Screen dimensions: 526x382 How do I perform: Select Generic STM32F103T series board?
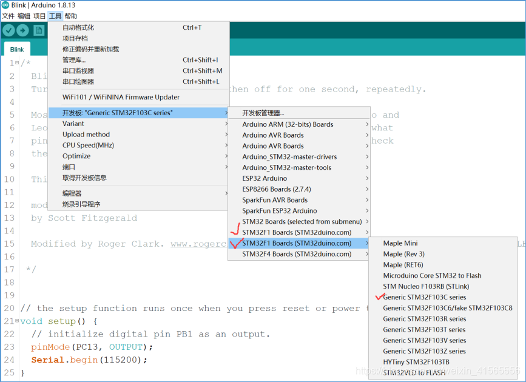(443, 329)
